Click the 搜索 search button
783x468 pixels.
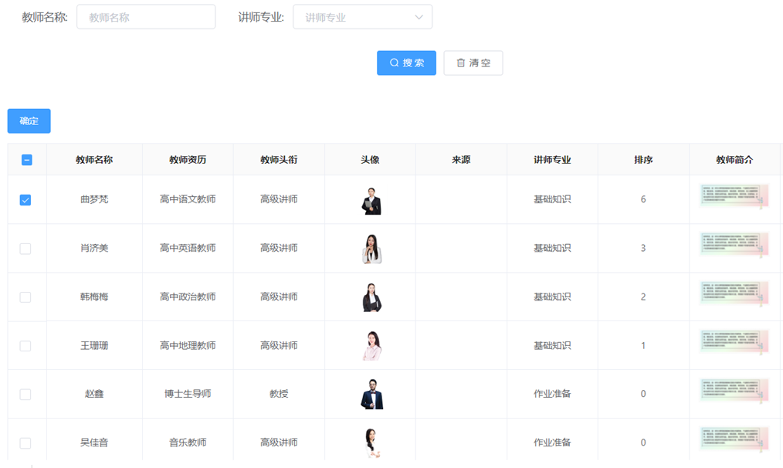tap(406, 63)
